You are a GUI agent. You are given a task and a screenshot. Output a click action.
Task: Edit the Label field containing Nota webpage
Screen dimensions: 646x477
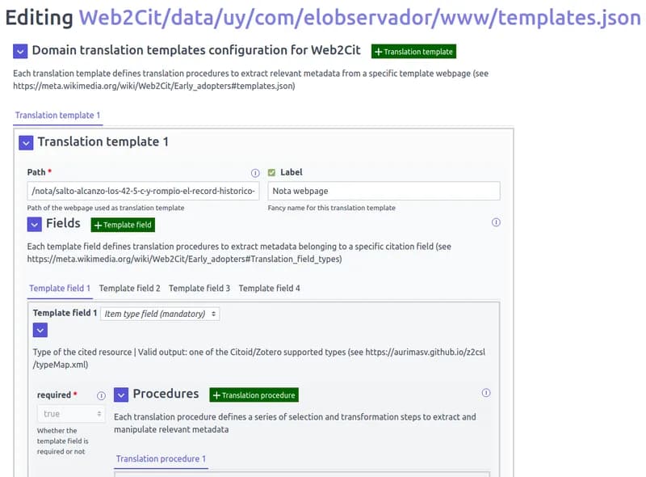(384, 191)
